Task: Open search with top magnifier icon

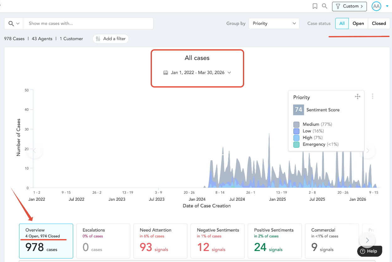Action: (x=325, y=6)
